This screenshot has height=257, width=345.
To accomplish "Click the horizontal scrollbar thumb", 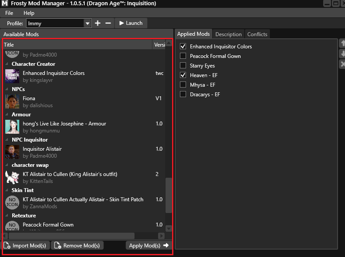I will pos(72,236).
